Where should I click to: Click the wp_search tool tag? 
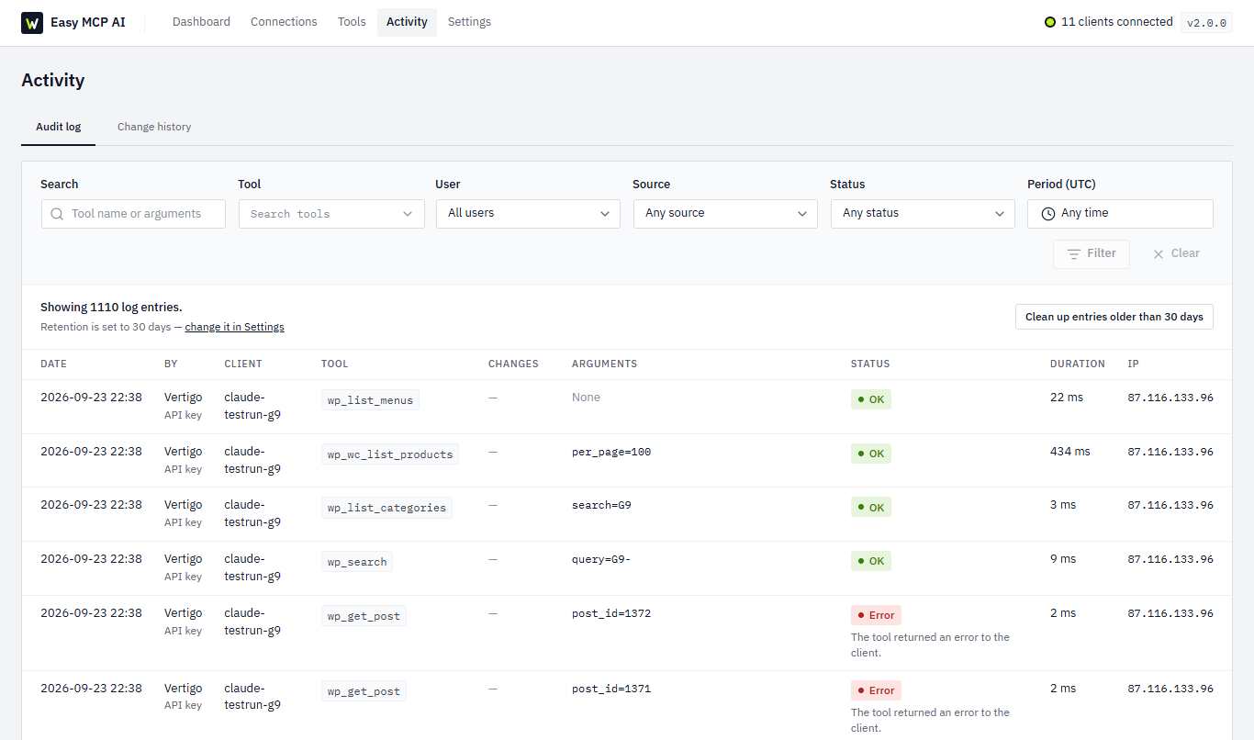(x=357, y=562)
